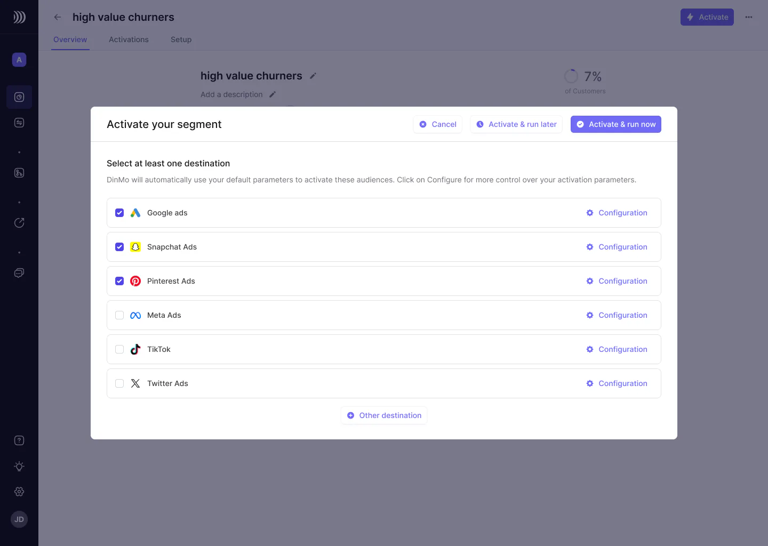Viewport: 768px width, 546px height.
Task: Edit segment name with pencil icon
Action: point(313,76)
